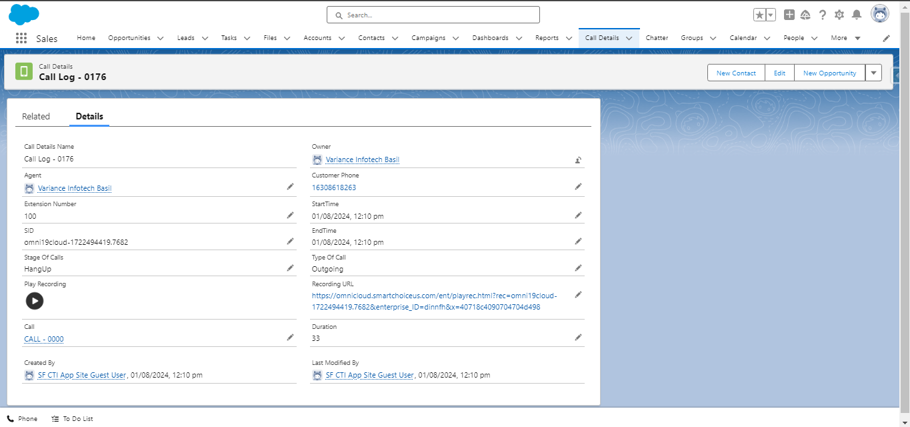Switch to the Related tab
The height and width of the screenshot is (427, 910).
tap(36, 116)
